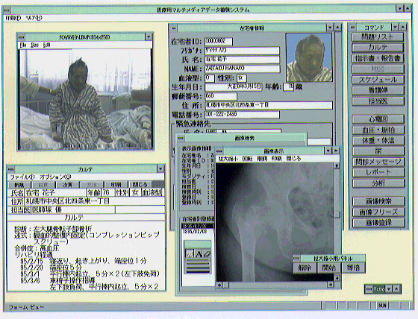Click the 画像フリーズ button
The height and width of the screenshot is (319, 418).
click(x=378, y=212)
